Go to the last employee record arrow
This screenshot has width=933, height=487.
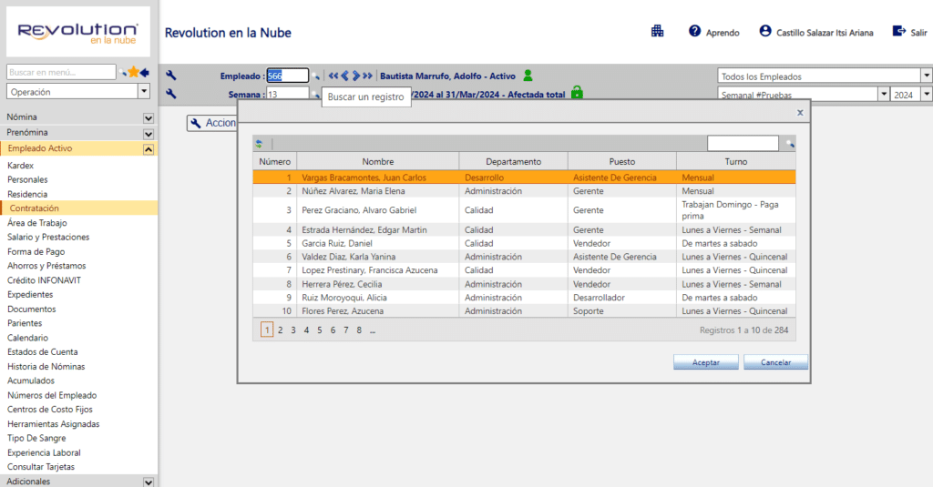[x=368, y=76]
